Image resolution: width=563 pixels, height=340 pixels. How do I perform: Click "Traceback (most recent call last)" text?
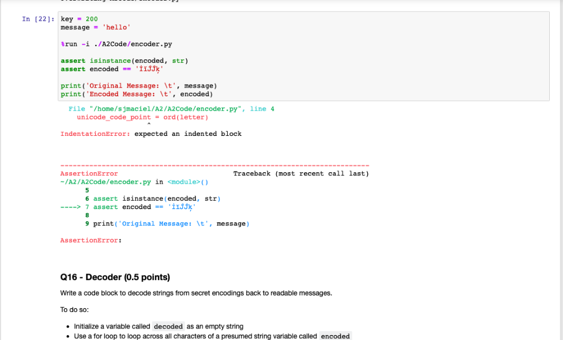301,174
